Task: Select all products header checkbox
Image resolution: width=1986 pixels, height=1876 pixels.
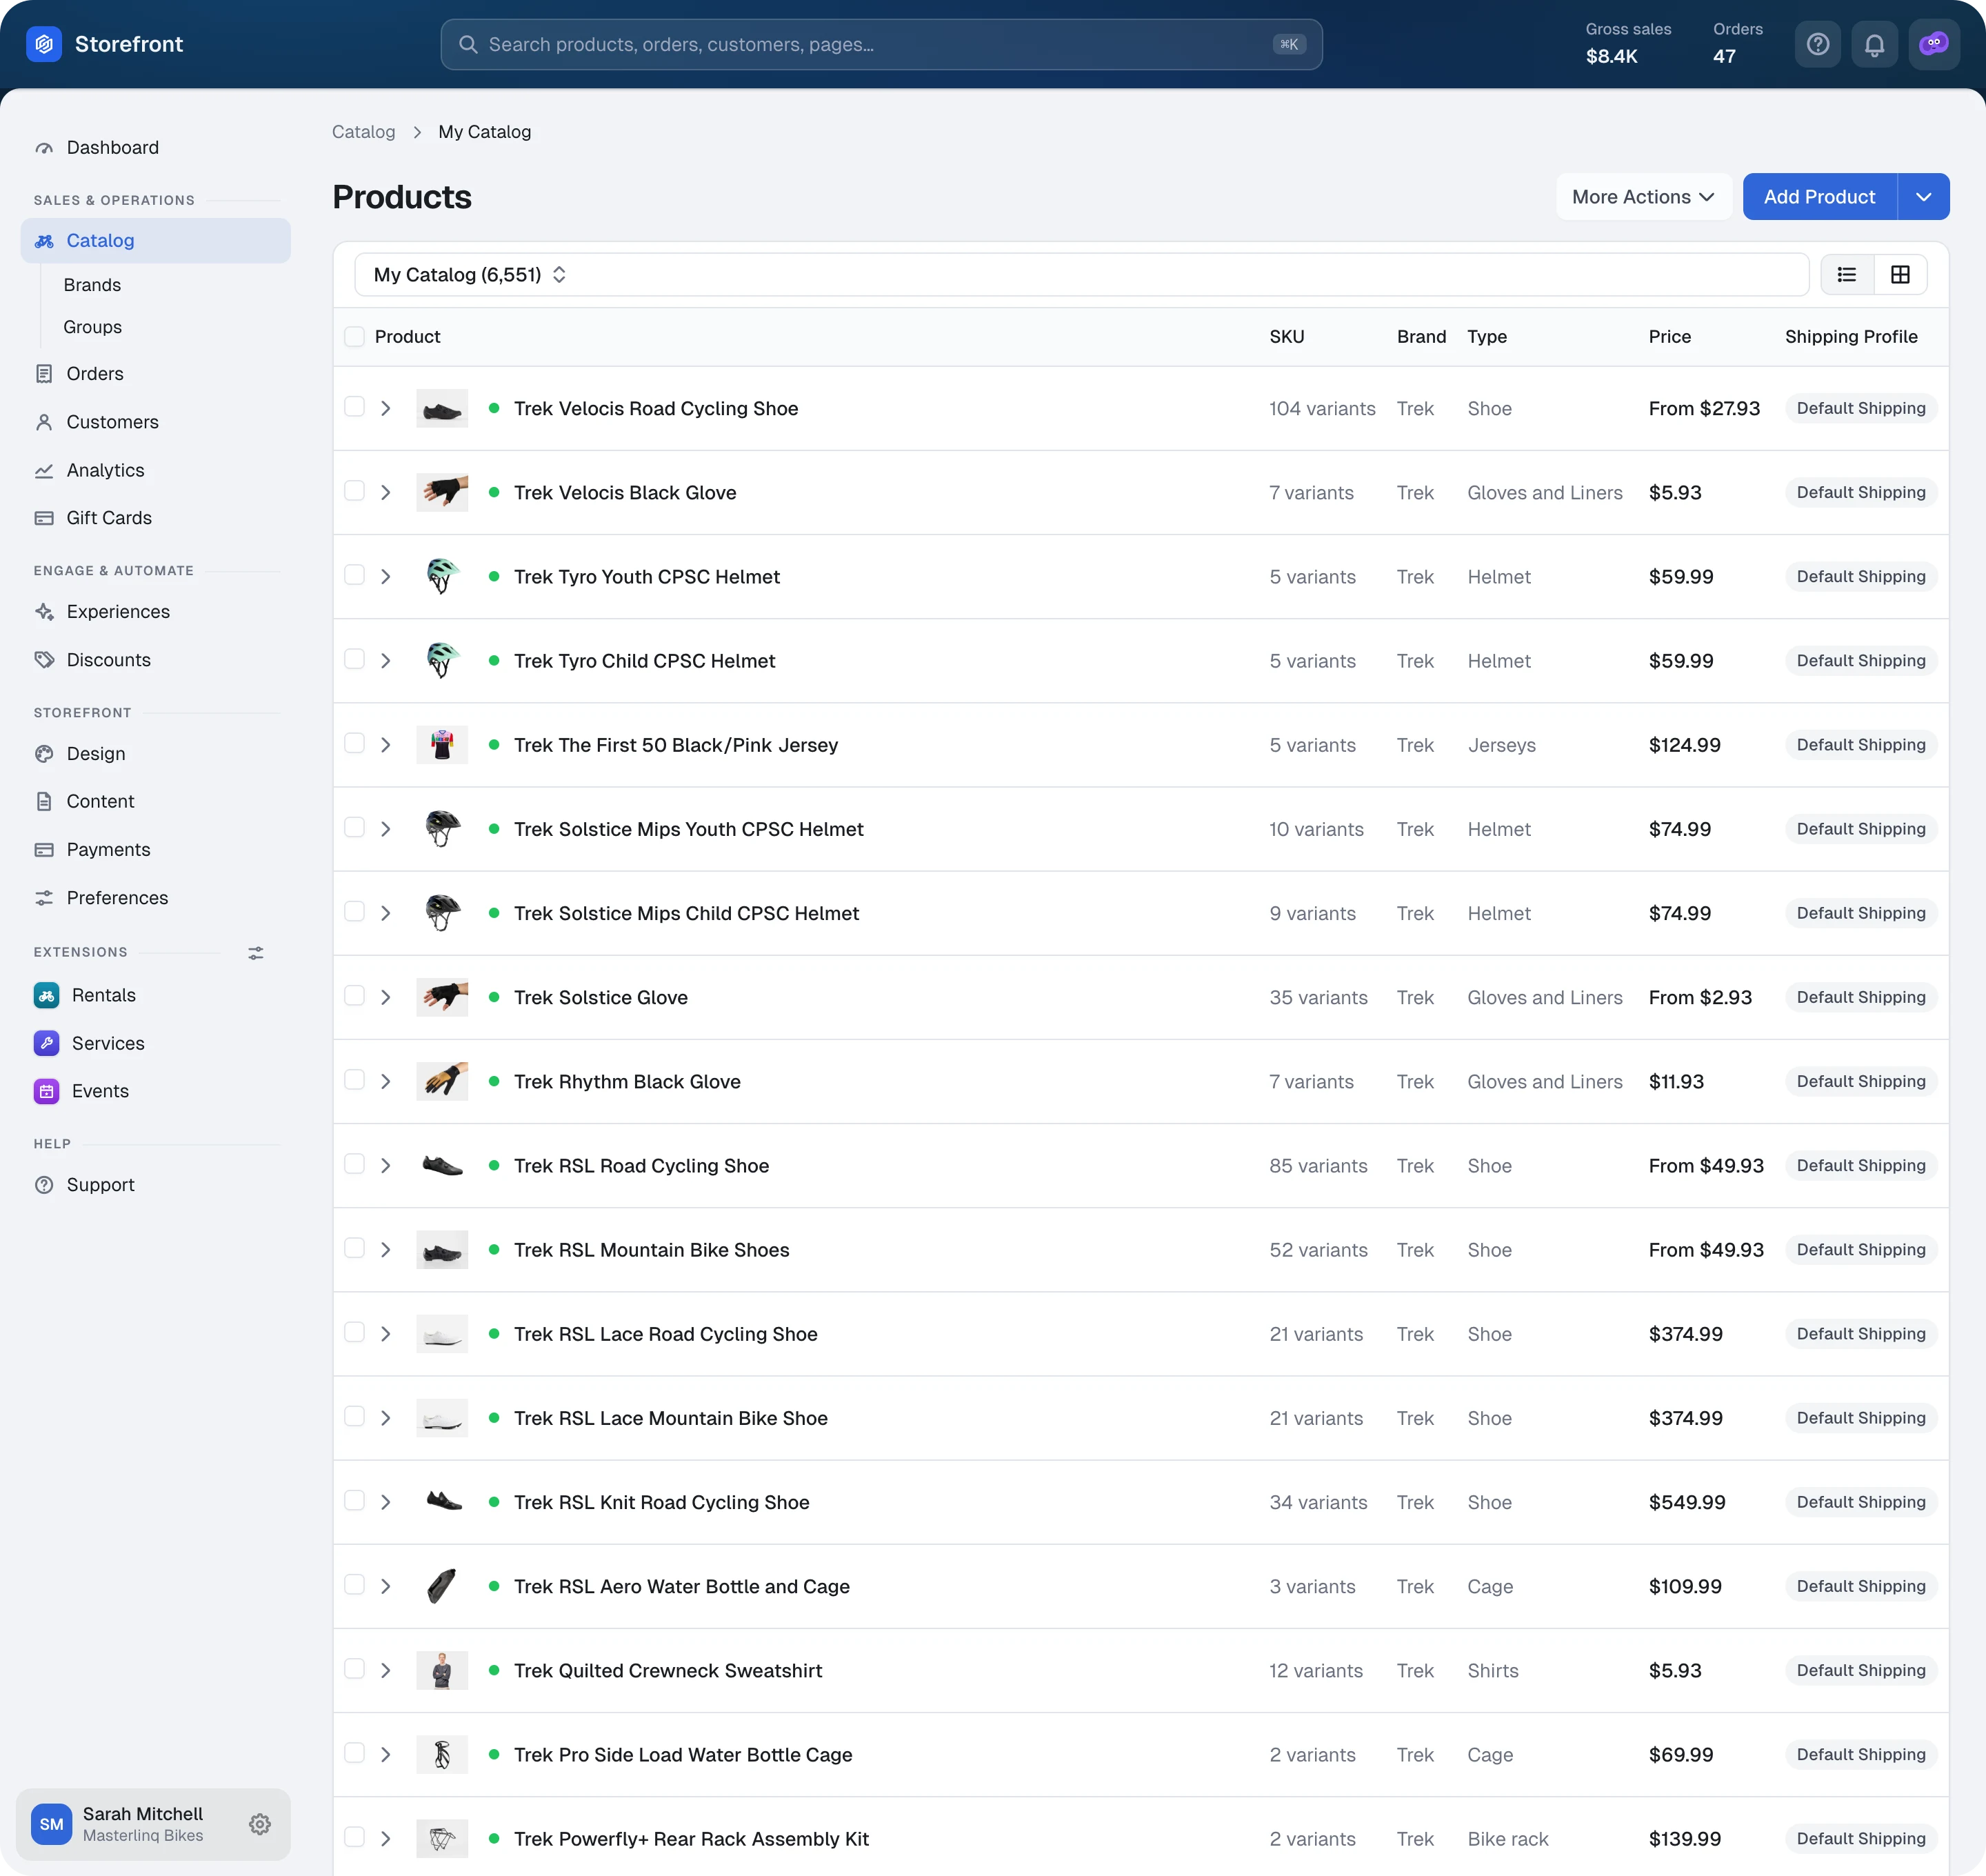Action: pos(354,337)
